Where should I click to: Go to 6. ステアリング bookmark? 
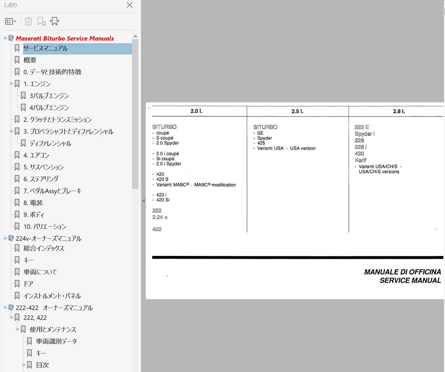click(x=41, y=179)
